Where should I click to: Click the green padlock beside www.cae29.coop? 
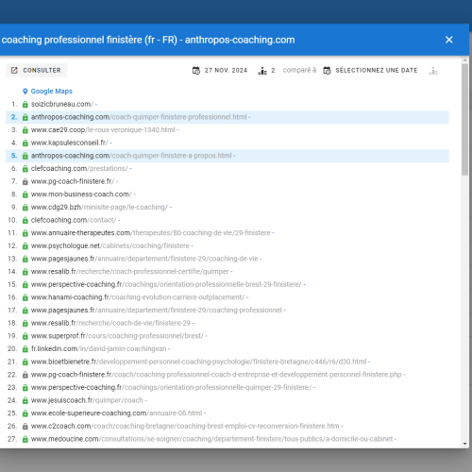pos(25,130)
